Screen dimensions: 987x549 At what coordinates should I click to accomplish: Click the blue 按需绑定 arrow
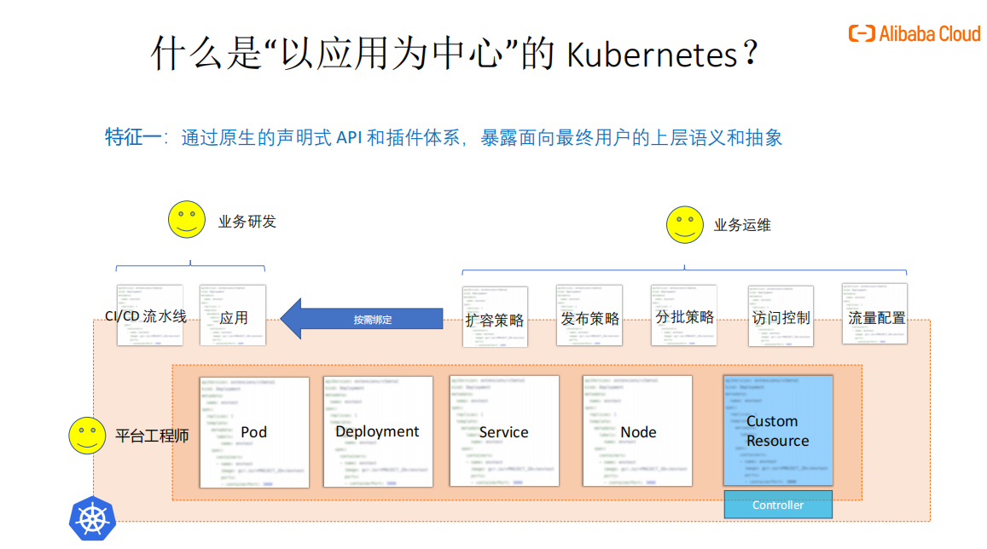click(362, 319)
